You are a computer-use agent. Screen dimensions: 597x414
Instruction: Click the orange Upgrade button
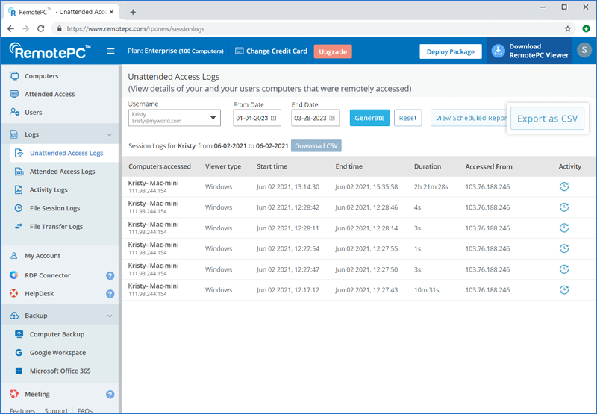point(332,51)
